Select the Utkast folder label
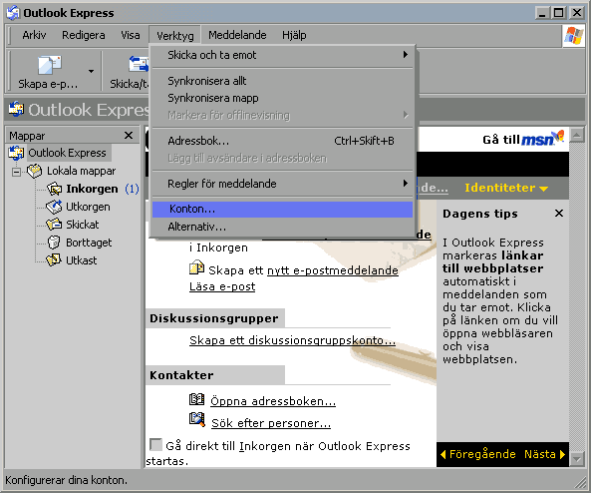 [x=81, y=260]
